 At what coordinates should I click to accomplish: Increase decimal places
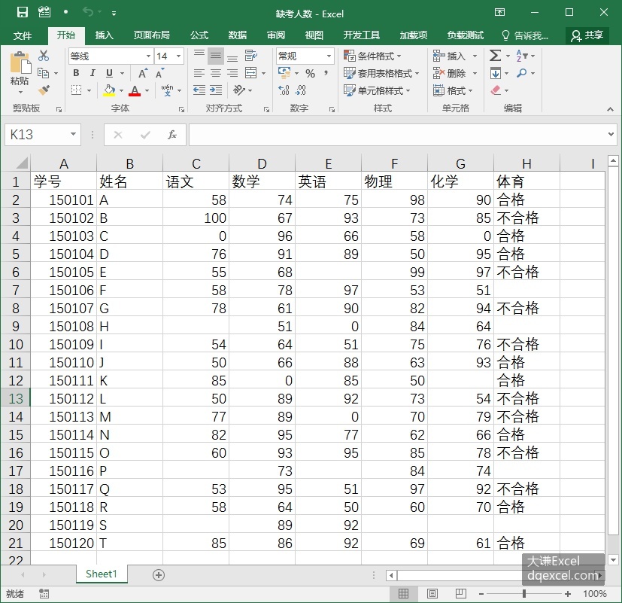284,90
